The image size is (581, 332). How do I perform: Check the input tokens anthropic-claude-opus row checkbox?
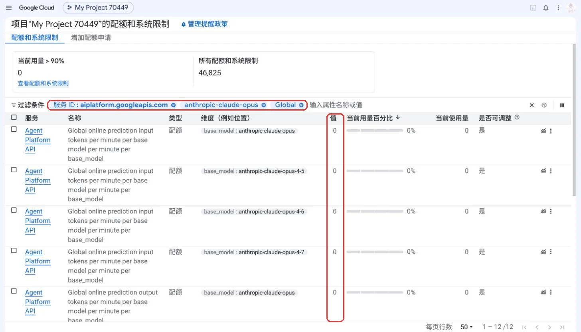14,129
